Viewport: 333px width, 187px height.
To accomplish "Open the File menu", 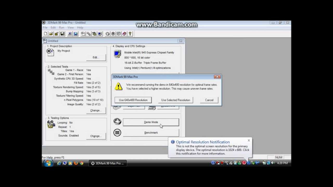I will 45,28.
